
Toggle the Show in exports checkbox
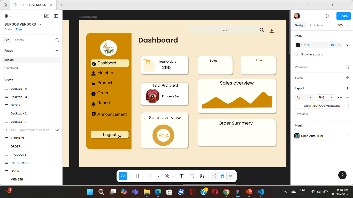click(x=297, y=54)
